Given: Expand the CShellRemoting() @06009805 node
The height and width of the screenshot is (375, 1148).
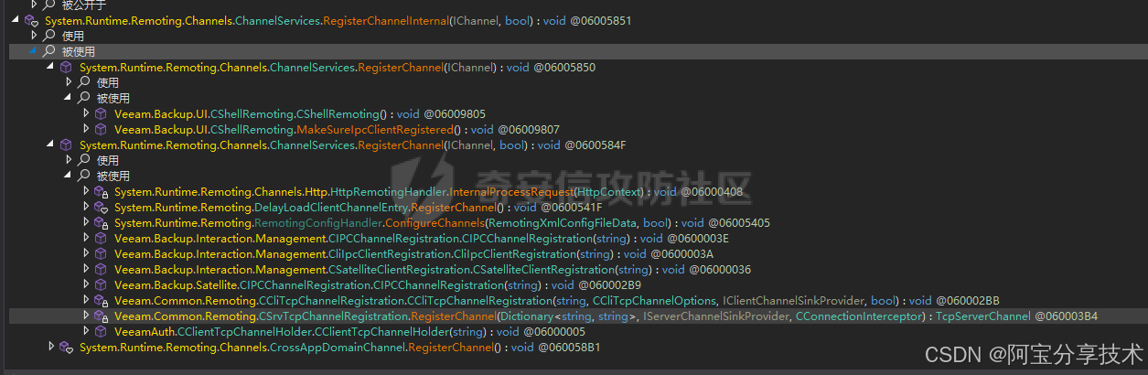Looking at the screenshot, I should click(86, 113).
